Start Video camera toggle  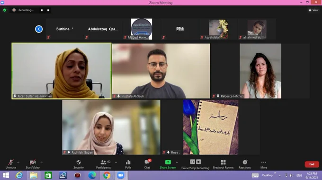click(x=33, y=164)
